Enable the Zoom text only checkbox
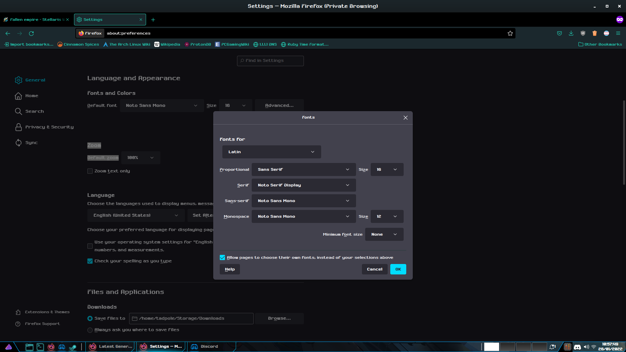The width and height of the screenshot is (626, 352). point(90,171)
